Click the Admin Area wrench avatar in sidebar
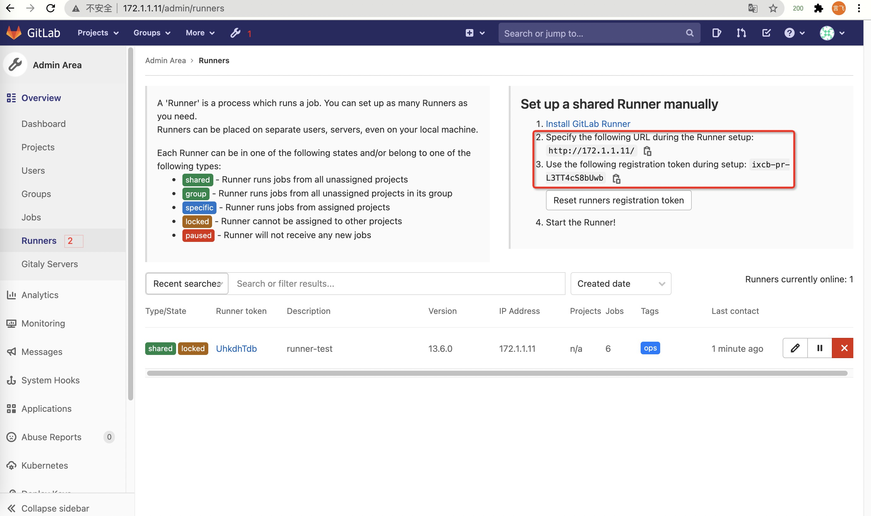 click(x=15, y=65)
